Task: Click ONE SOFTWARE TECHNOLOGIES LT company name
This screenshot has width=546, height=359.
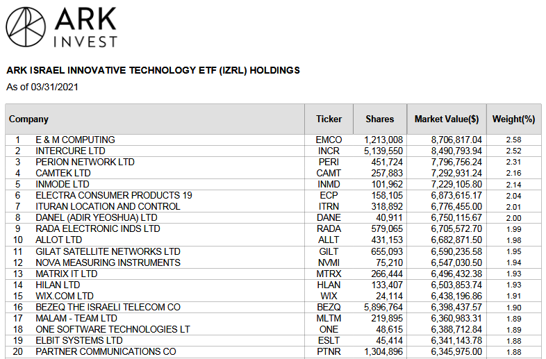Action: (113, 329)
